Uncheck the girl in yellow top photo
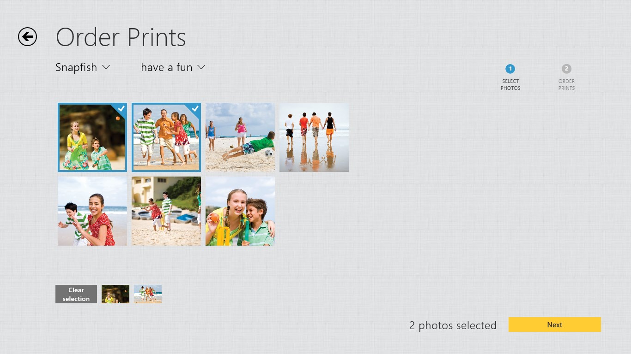Viewport: 631px width, 354px height. point(92,137)
